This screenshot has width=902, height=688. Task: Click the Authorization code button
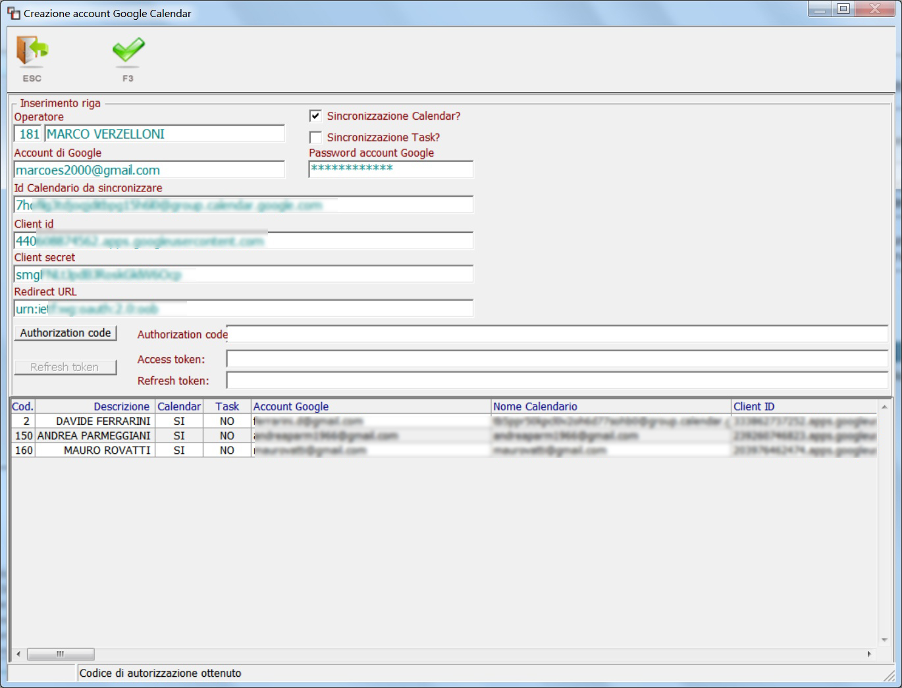[x=65, y=333]
